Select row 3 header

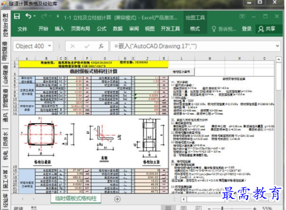point(15,72)
